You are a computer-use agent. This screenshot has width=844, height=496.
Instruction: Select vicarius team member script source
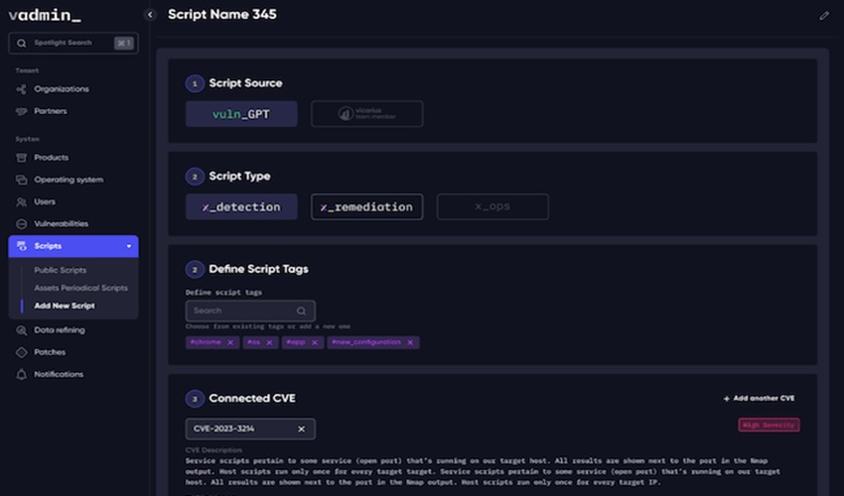pos(367,114)
